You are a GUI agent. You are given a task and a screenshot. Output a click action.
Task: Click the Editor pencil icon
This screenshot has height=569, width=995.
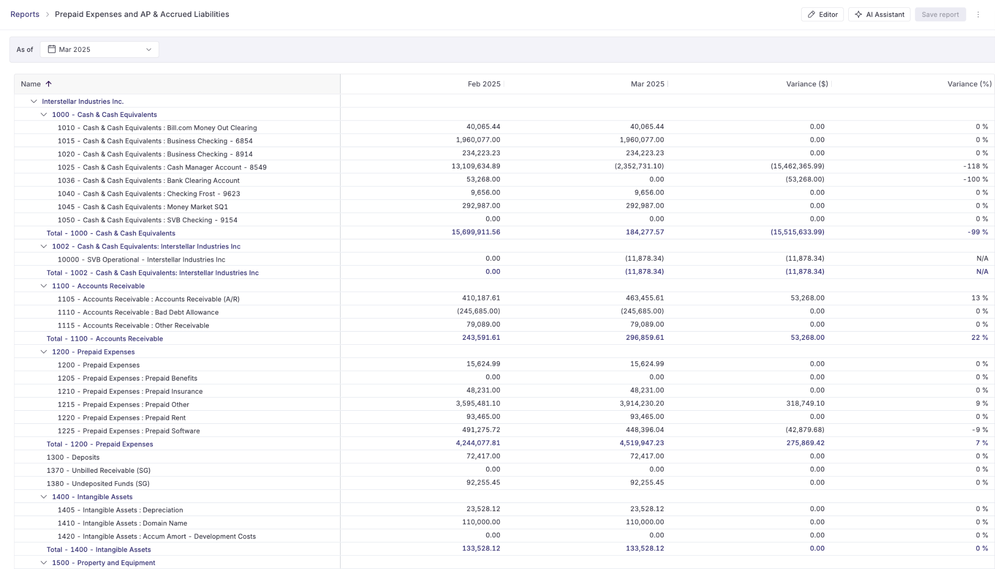[811, 15]
